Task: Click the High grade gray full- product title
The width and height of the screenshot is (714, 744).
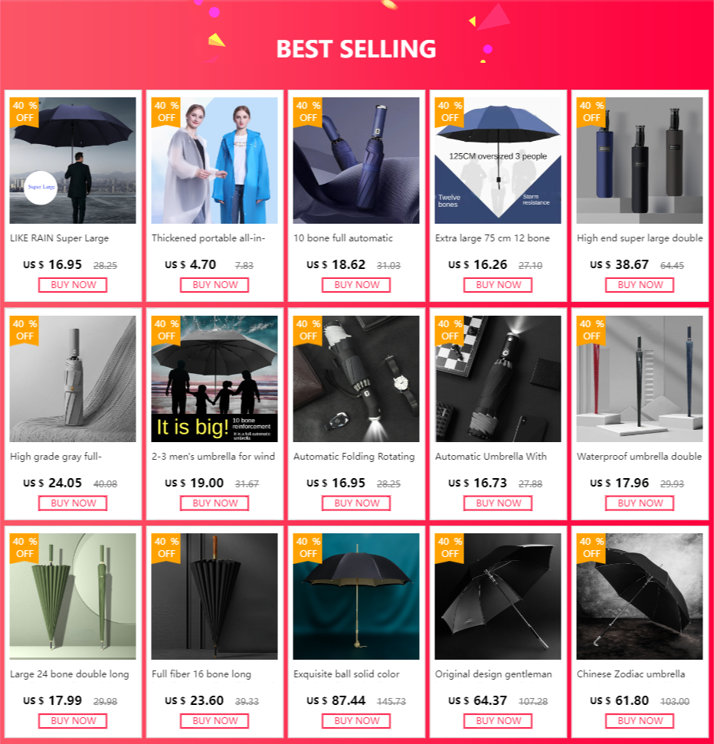Action: 56,457
